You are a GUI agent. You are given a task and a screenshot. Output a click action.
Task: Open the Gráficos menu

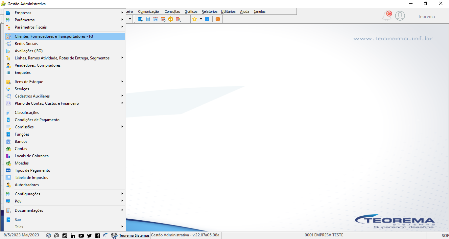tap(191, 11)
